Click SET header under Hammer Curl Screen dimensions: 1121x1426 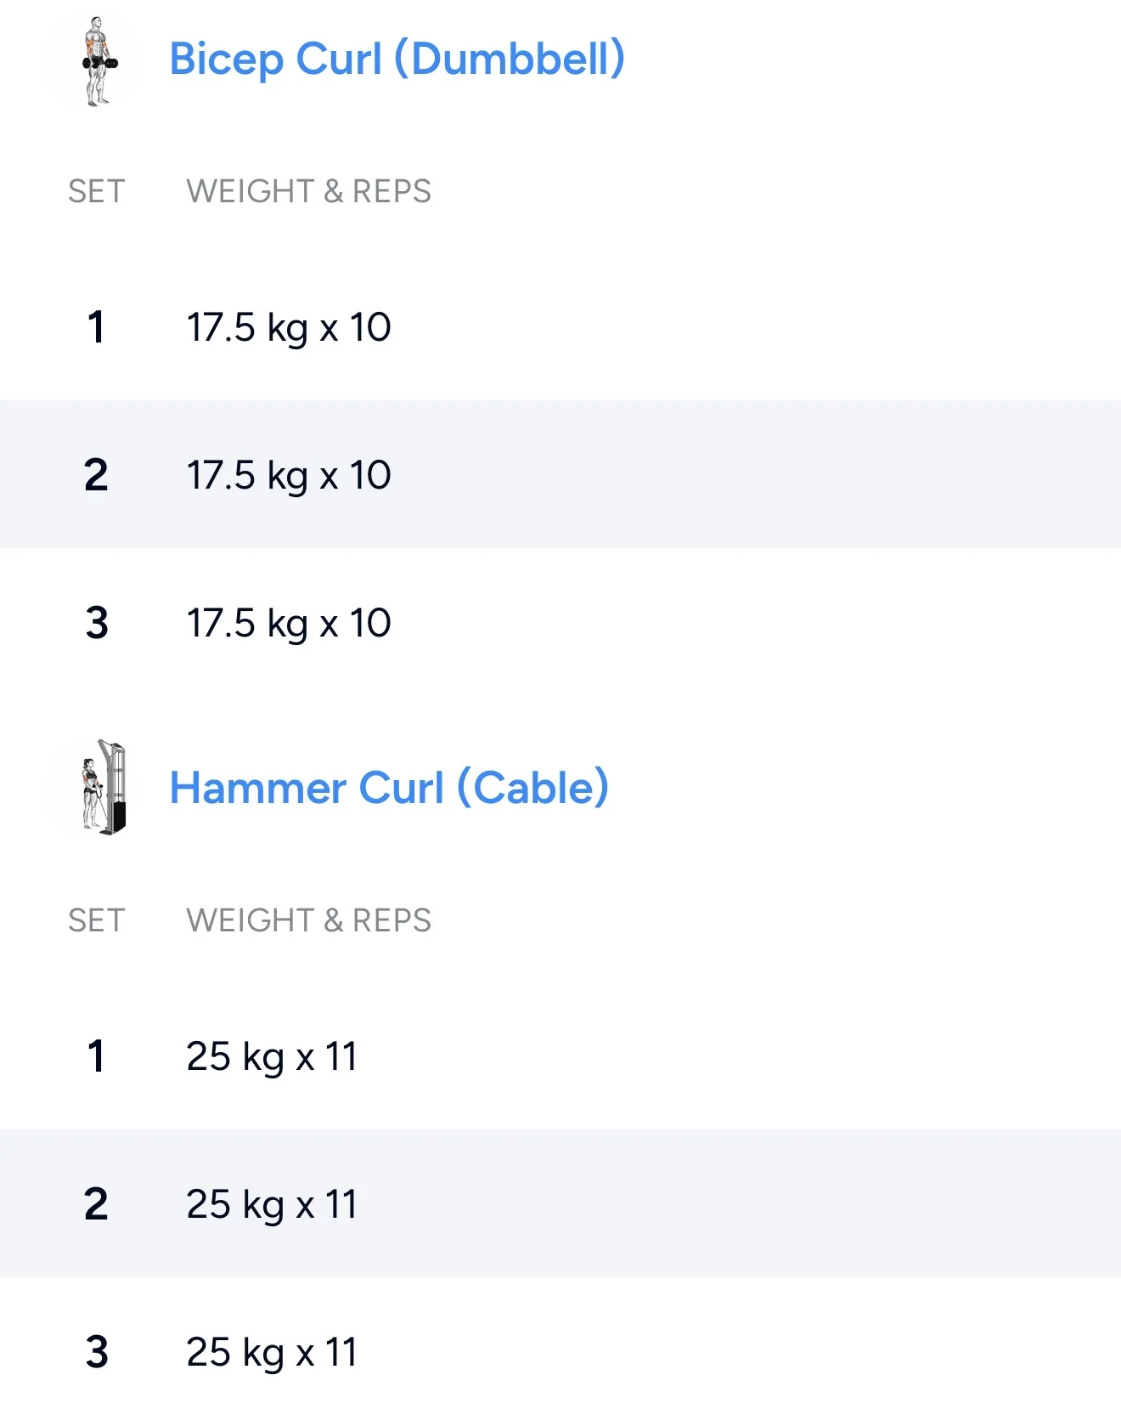pyautogui.click(x=97, y=920)
